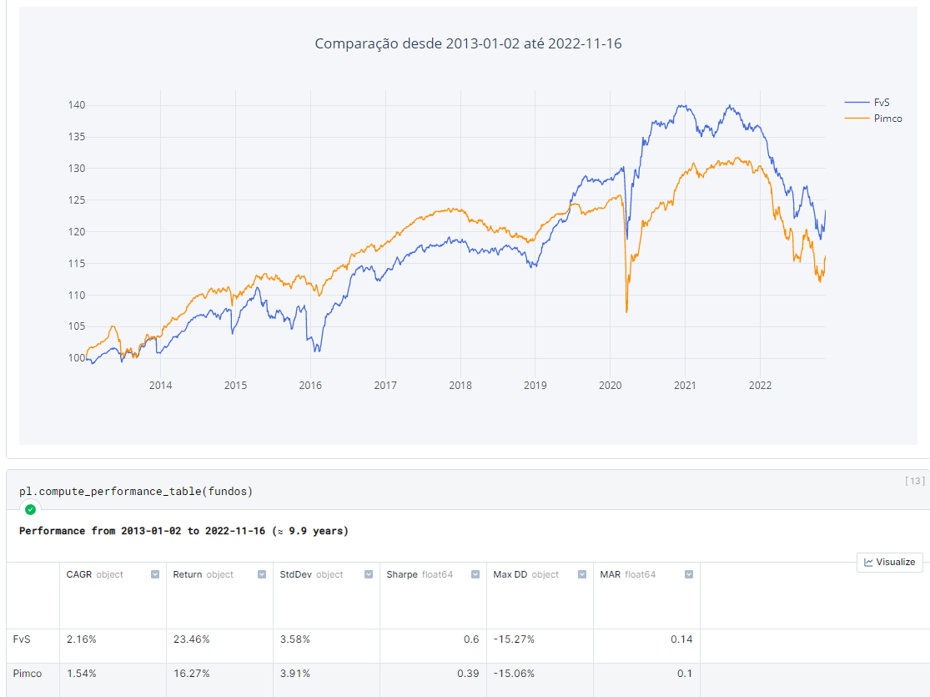Toggle the Pimco series in chart legend

(873, 119)
